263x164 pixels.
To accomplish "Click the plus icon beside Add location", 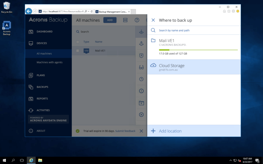I will click(153, 131).
